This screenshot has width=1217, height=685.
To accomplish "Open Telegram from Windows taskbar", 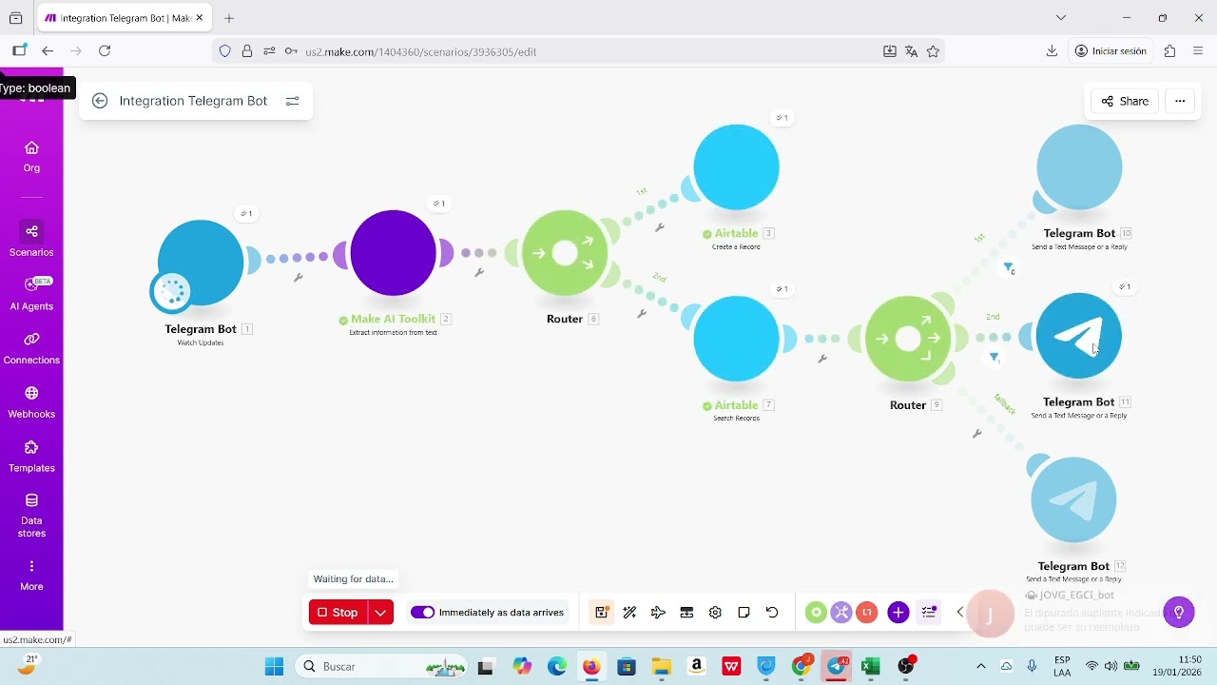I will [837, 666].
